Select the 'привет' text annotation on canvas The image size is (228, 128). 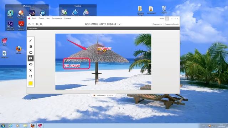(104, 49)
